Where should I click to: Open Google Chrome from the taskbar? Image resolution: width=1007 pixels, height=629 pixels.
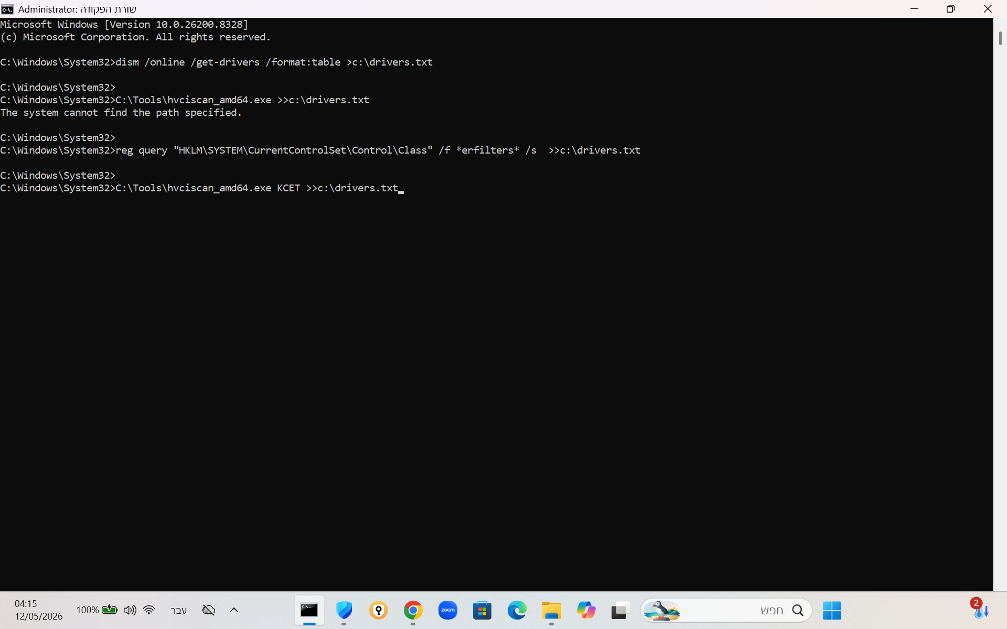point(413,610)
